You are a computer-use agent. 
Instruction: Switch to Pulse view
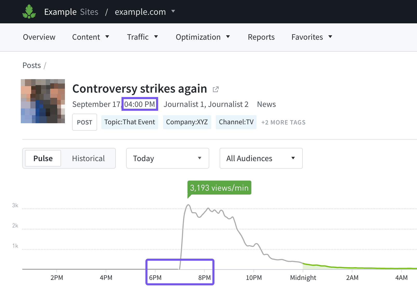43,158
